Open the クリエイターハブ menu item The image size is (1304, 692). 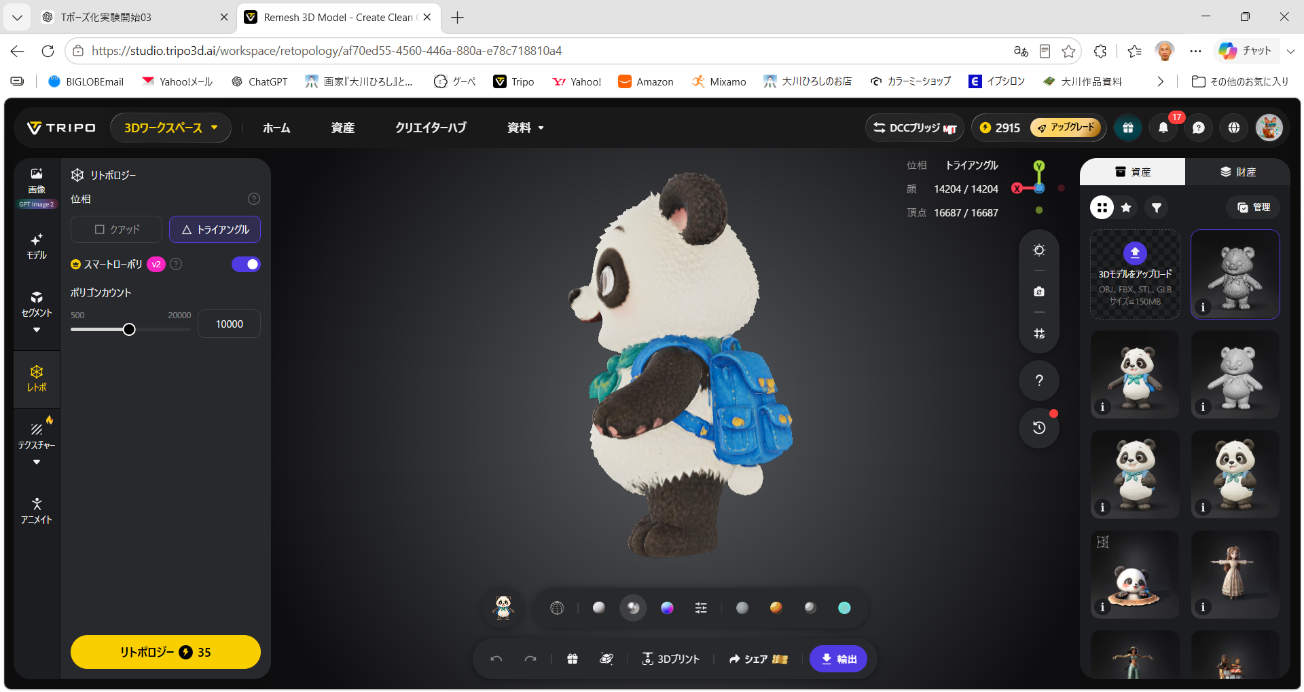[431, 128]
